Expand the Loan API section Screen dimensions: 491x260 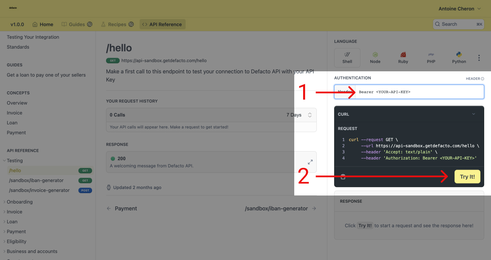click(10, 221)
